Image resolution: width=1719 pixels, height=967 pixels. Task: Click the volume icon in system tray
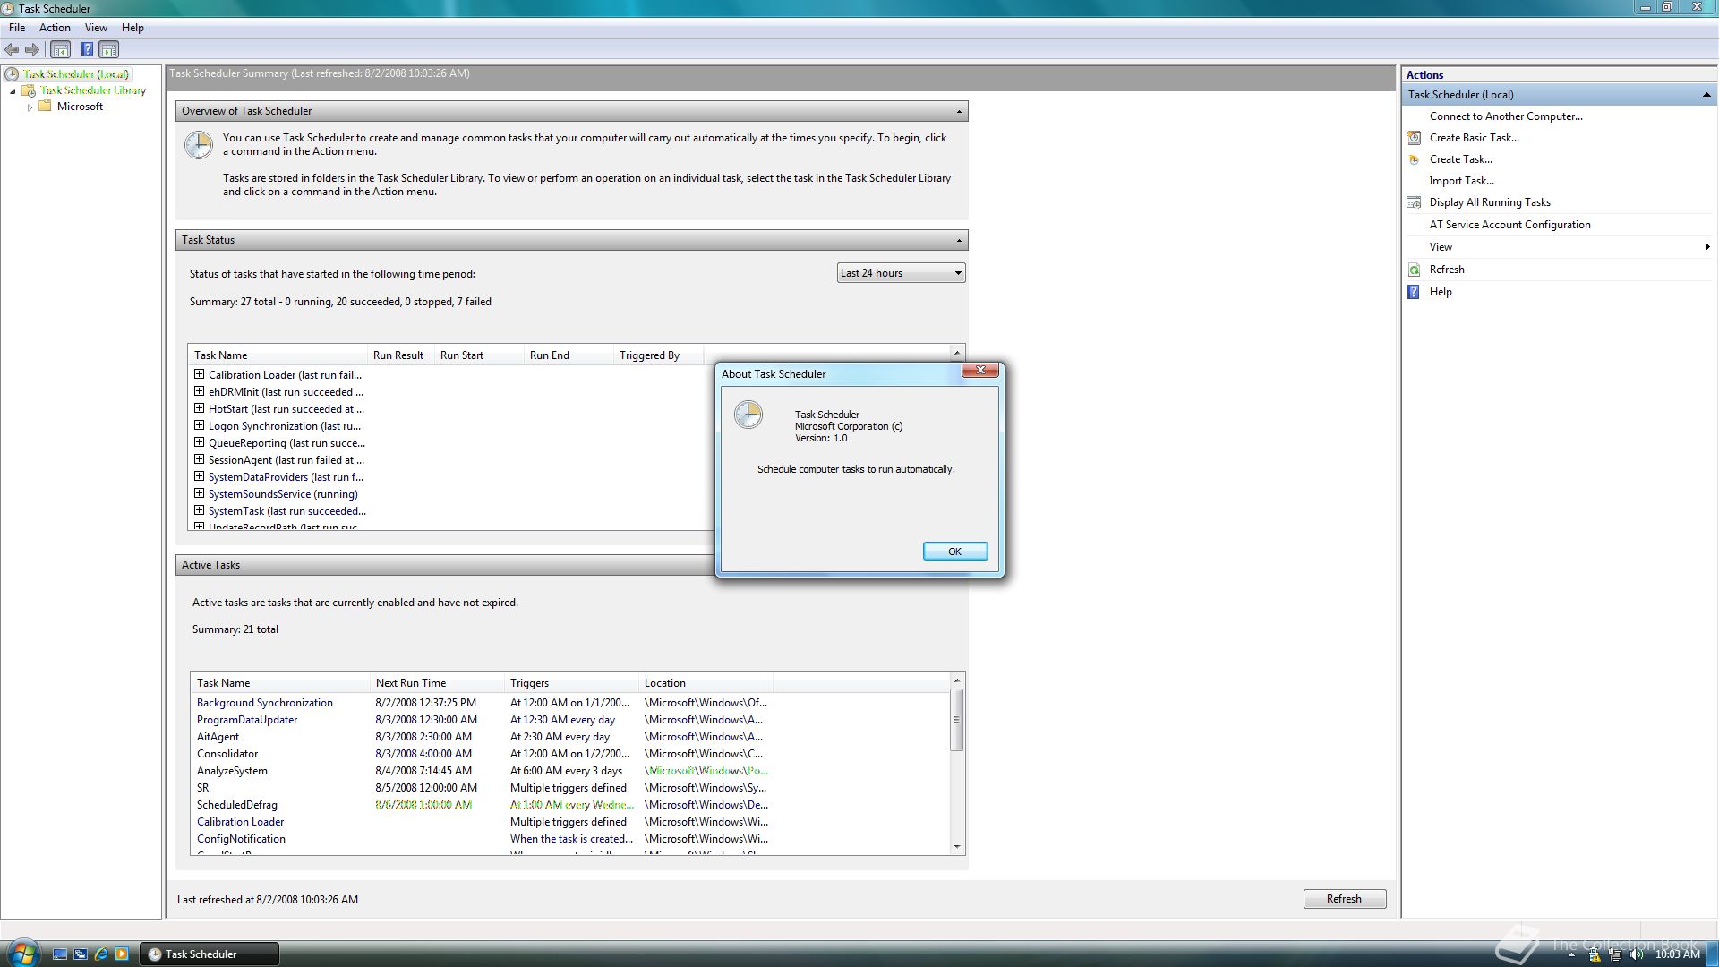(1637, 954)
